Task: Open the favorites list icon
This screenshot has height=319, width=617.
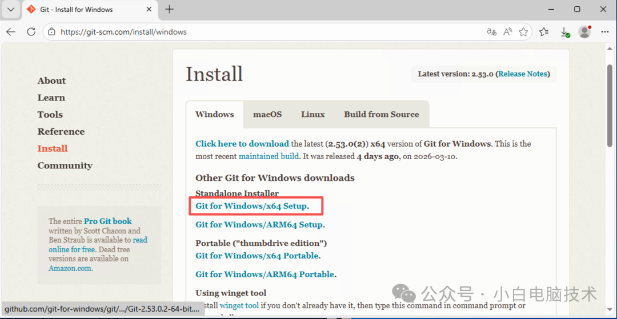Action: pos(544,32)
